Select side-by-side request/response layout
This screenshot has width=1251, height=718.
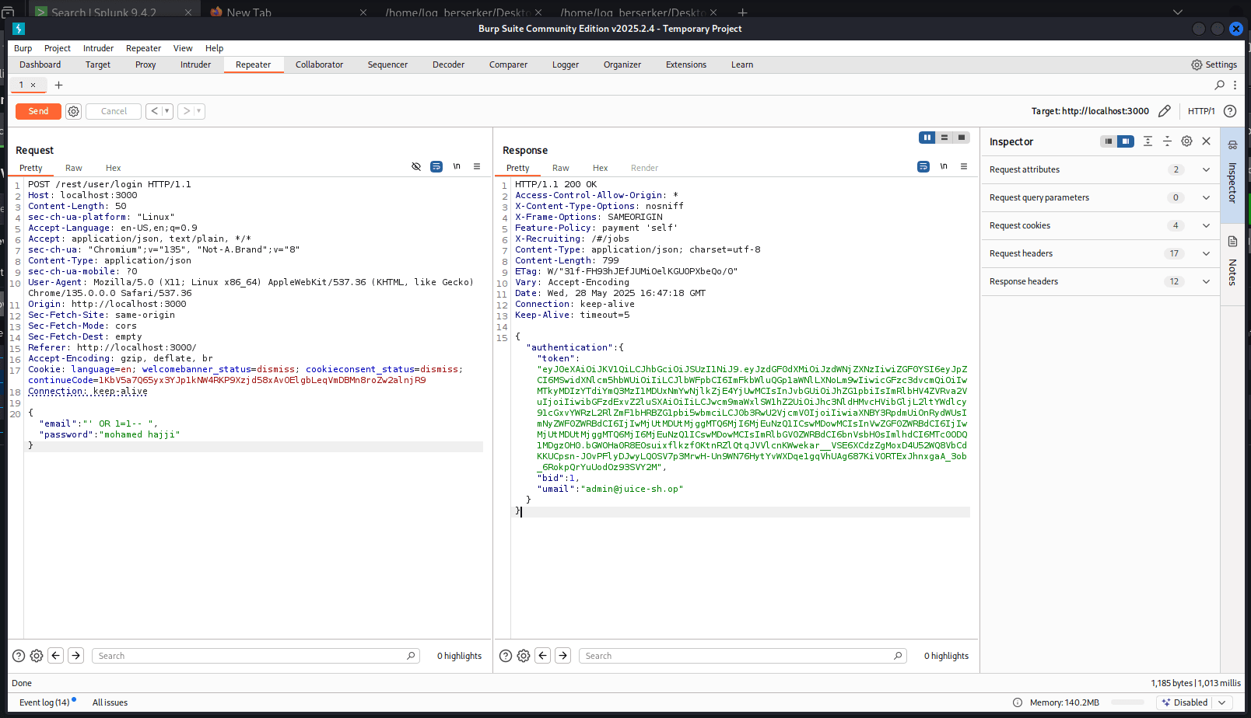pyautogui.click(x=927, y=138)
